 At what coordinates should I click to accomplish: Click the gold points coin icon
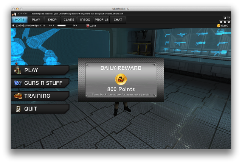click(x=219, y=25)
